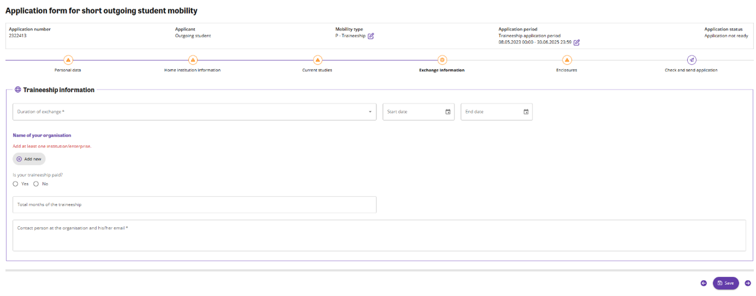Open the Exchange information step label
756x296 pixels.
tap(442, 70)
